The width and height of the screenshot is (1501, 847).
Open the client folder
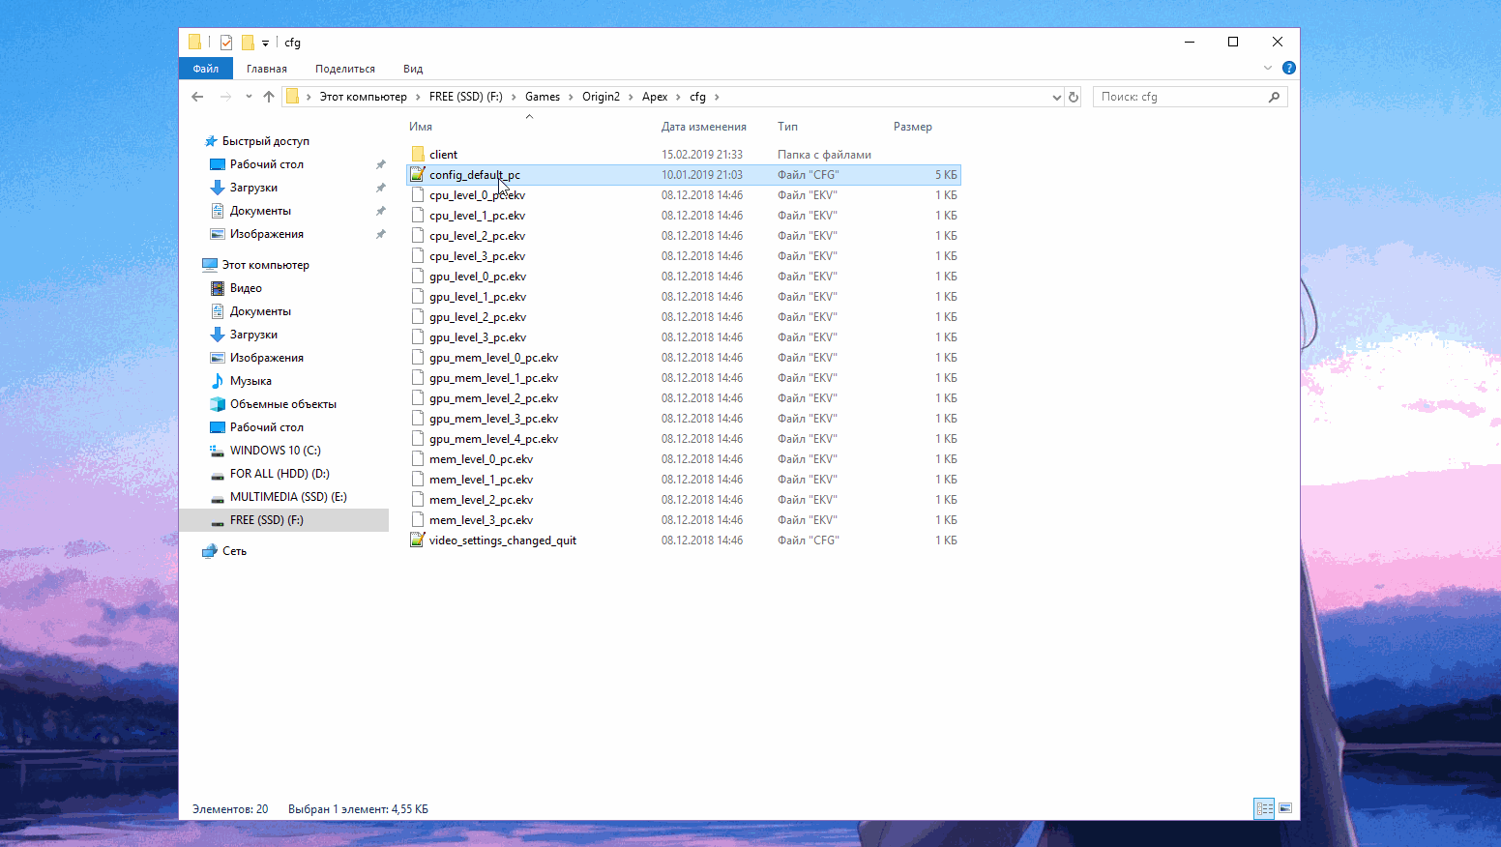[x=444, y=155]
